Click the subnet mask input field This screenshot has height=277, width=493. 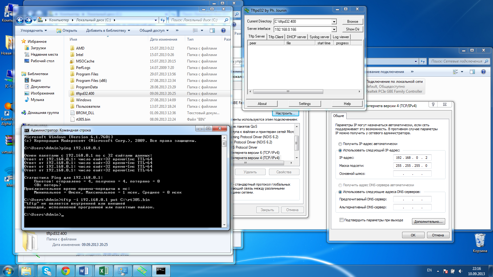point(412,166)
